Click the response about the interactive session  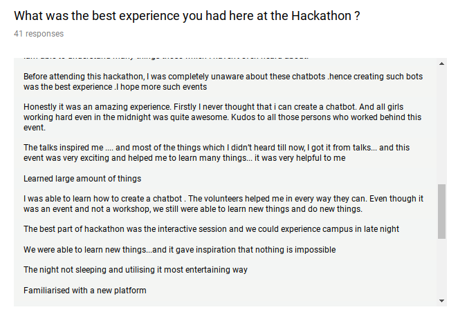coord(211,229)
